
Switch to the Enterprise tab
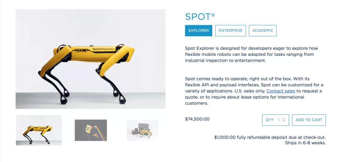tap(230, 31)
